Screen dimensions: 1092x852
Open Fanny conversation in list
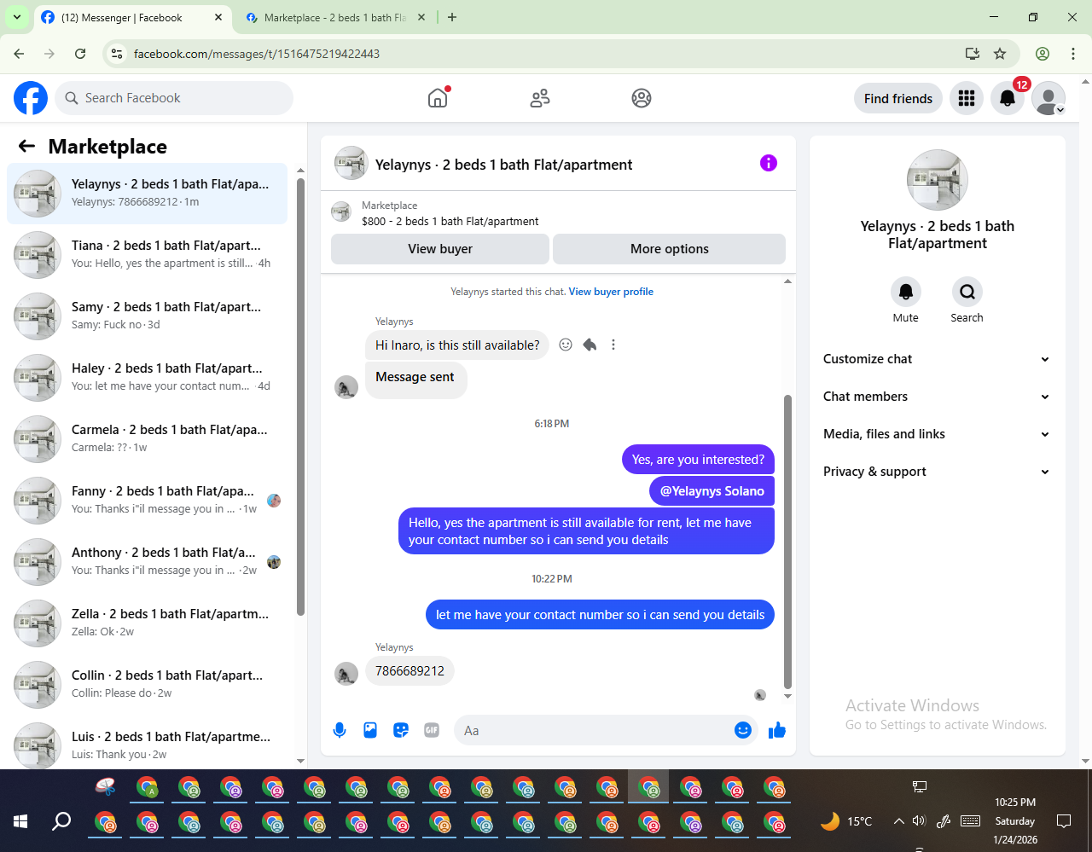[x=148, y=501]
